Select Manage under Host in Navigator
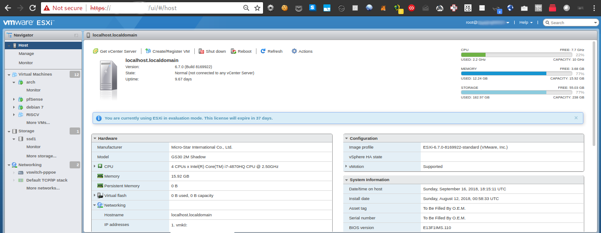This screenshot has width=601, height=233. pos(26,54)
